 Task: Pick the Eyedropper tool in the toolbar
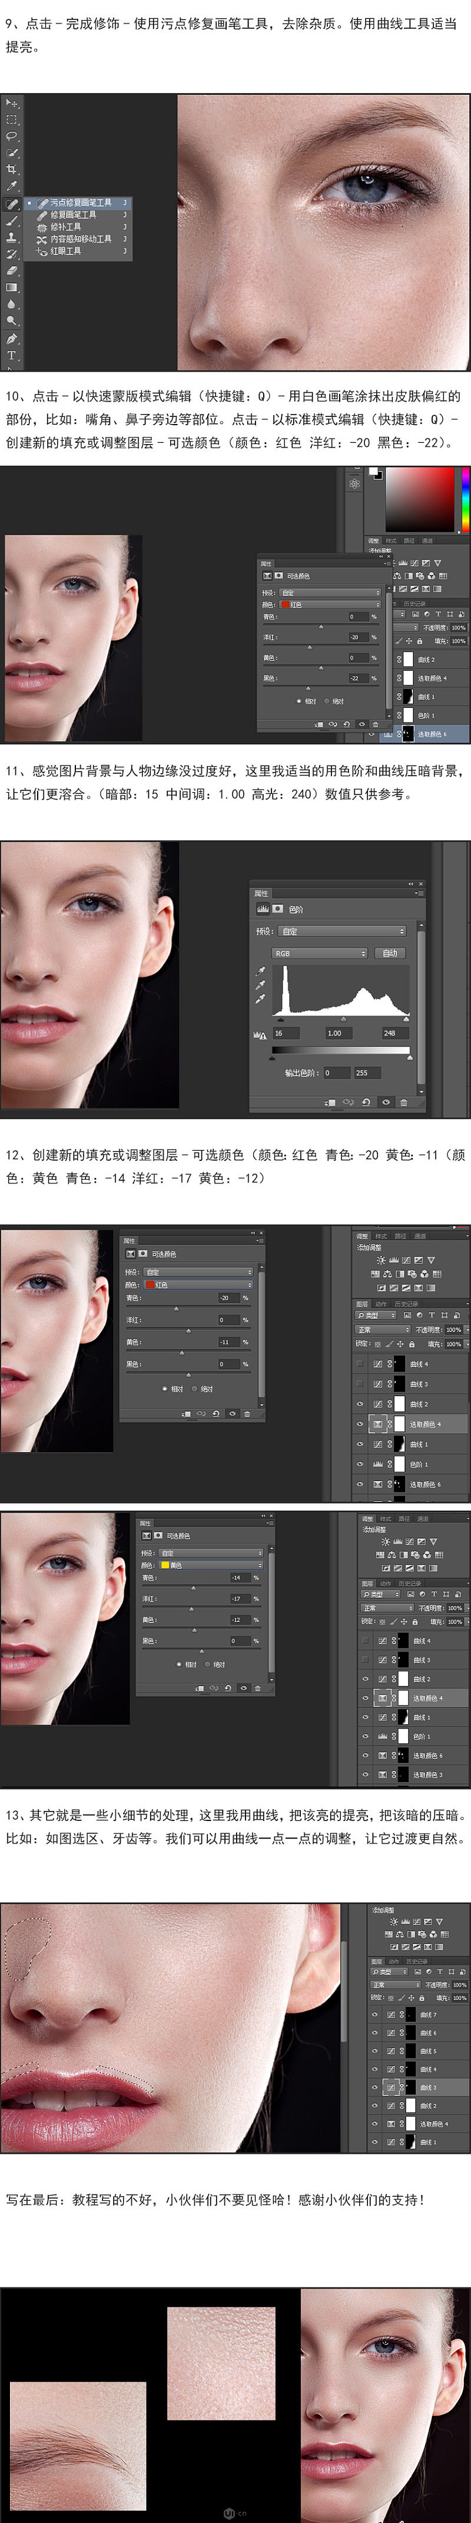(12, 186)
